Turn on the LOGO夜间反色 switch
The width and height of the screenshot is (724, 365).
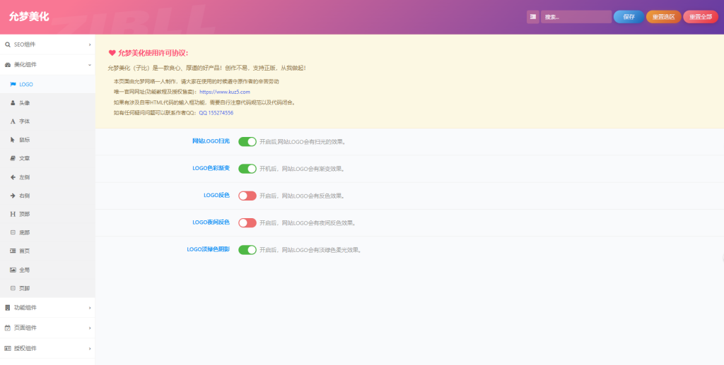[247, 223]
